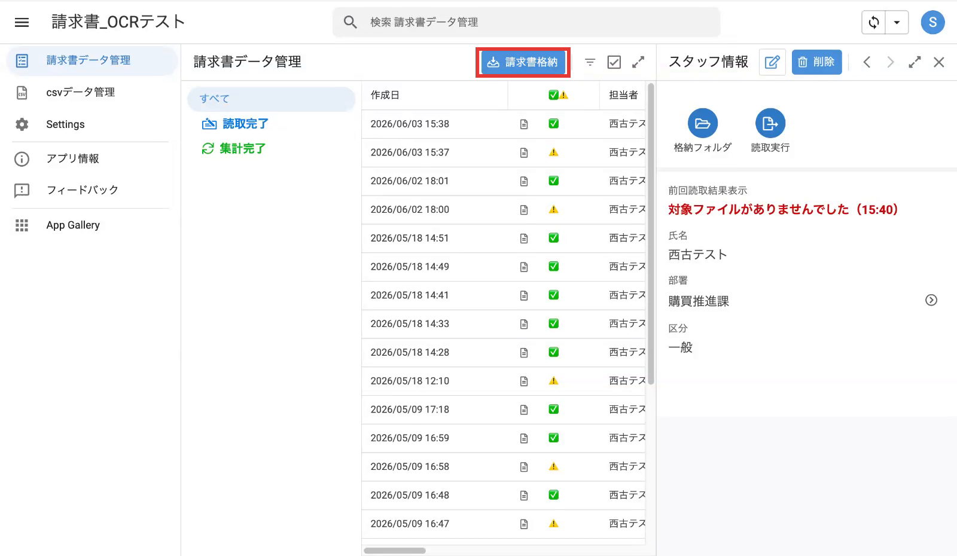Open the row dated 2026/06/03 15:38
Viewport: 957px width, 556px height.
click(504, 124)
